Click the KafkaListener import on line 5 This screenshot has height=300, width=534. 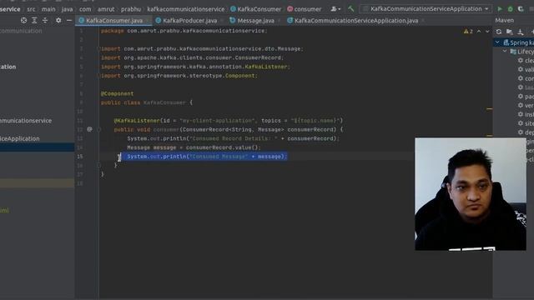click(x=195, y=67)
